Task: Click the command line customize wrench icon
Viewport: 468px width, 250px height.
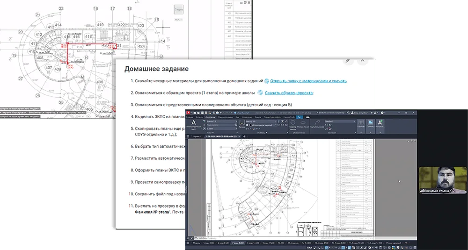Action: pos(191,238)
